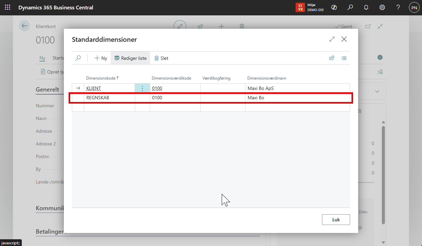Viewport: 422px width, 246px height.
Task: Open the app launcher waffle menu
Action: [x=7, y=7]
